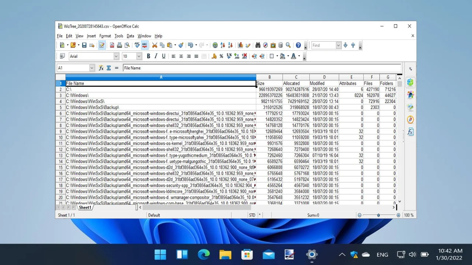
Task: Select the Sheet1 tab
Action: (85, 208)
